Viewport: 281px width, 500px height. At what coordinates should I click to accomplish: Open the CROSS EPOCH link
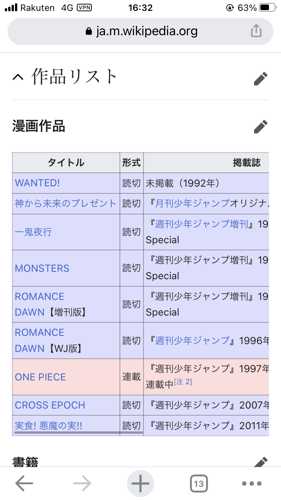tap(50, 405)
